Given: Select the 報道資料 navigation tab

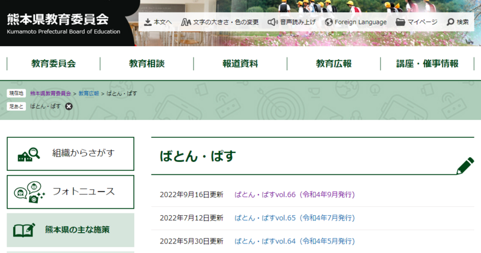Looking at the screenshot, I should click(x=240, y=64).
